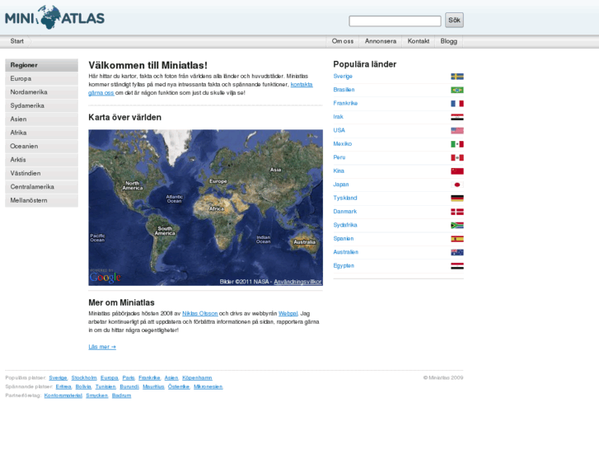Open the Användningsvillkor link on map

pos(297,282)
